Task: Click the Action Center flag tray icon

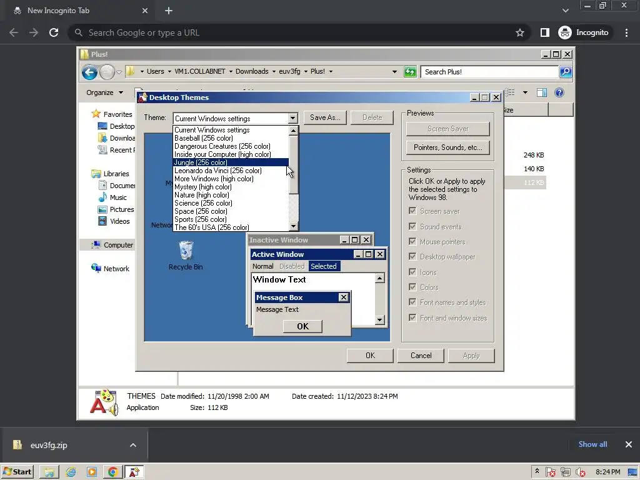Action: point(550,472)
